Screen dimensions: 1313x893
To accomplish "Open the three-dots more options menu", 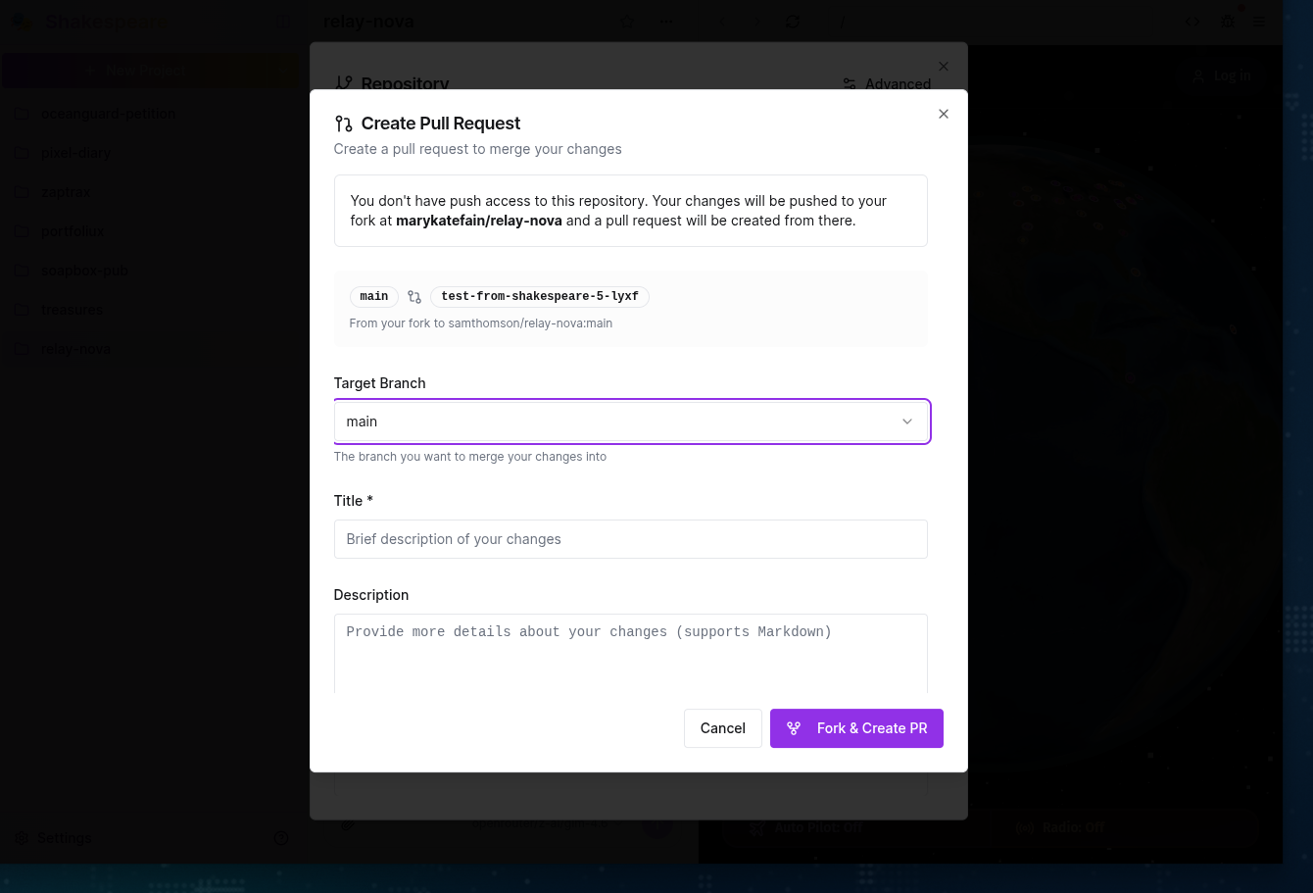I will [666, 22].
